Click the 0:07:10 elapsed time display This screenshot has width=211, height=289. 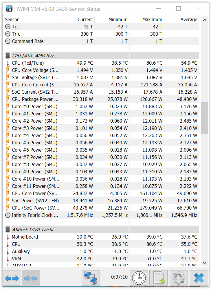point(119,277)
